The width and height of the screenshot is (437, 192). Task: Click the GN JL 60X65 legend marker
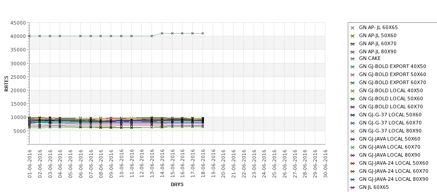[x=353, y=188]
